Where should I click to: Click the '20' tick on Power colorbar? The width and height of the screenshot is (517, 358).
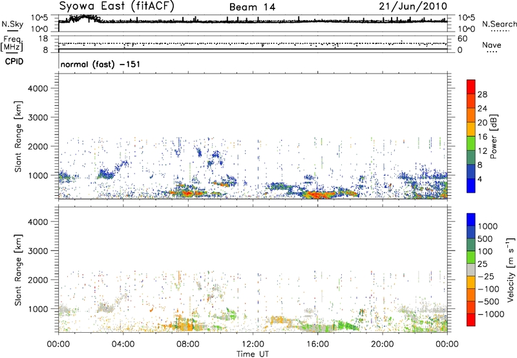pos(482,123)
